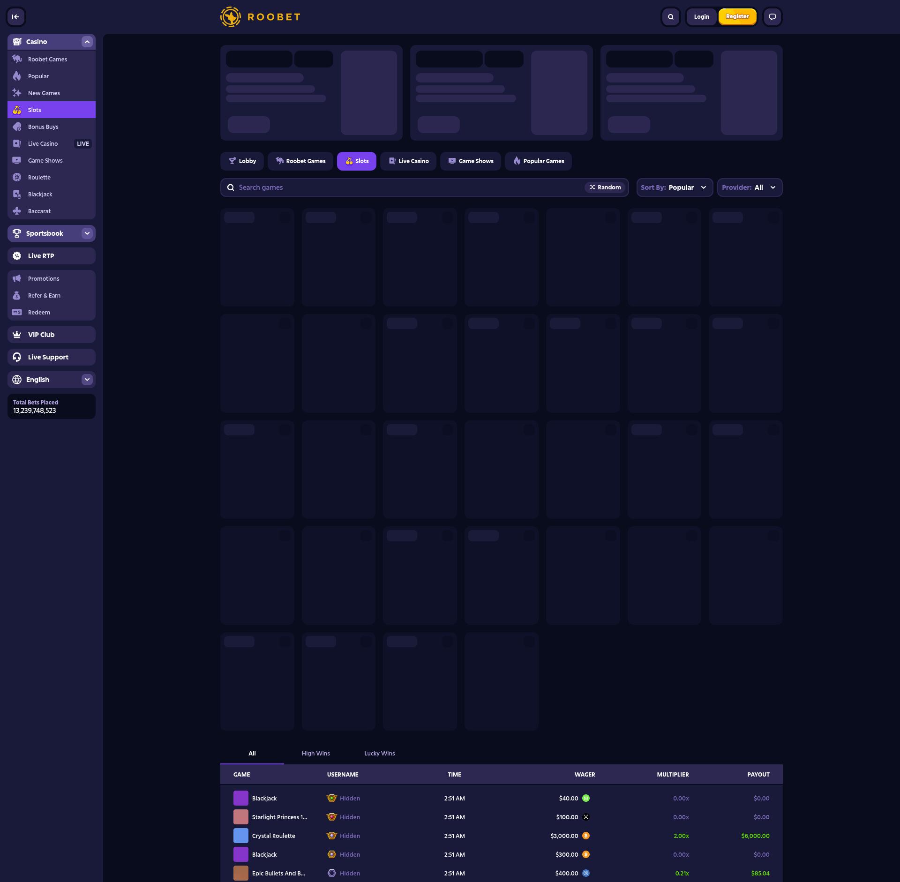900x882 pixels.
Task: Open the search icon in header
Action: (670, 17)
